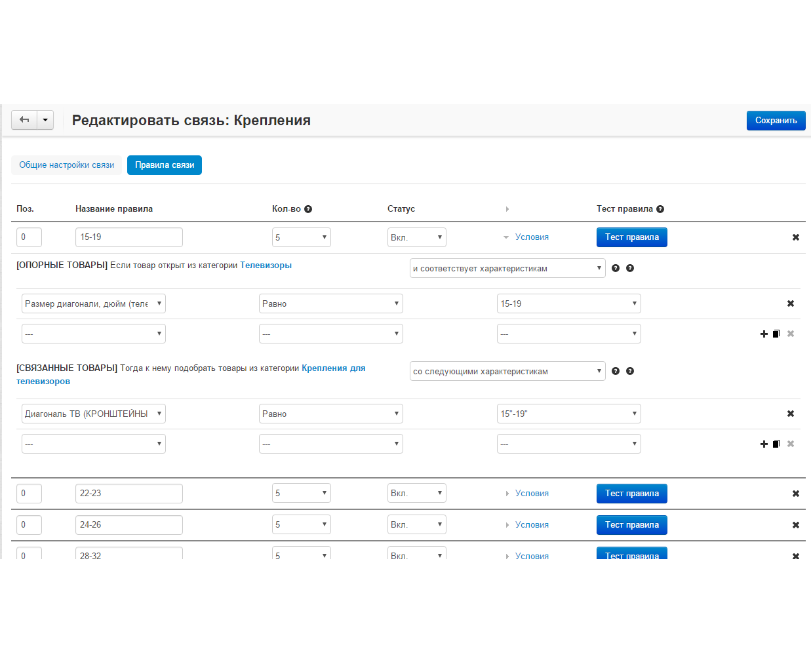Open status dropdown for the 15-19 rule
This screenshot has width=811, height=664.
[416, 237]
